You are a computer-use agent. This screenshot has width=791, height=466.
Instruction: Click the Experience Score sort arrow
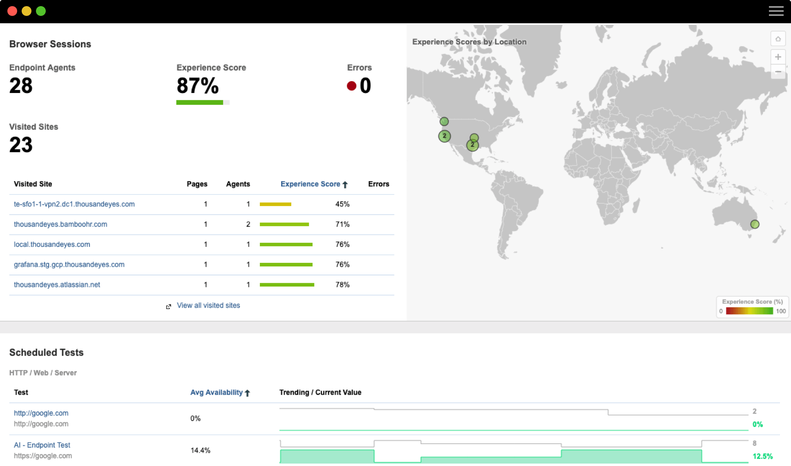coord(344,184)
